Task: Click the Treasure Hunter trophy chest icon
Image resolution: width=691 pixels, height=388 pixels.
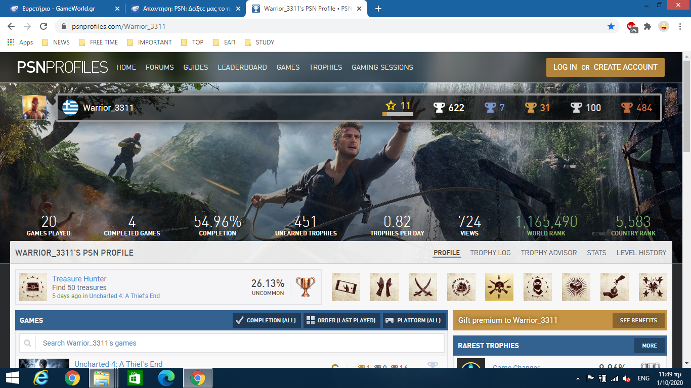Action: coord(33,287)
